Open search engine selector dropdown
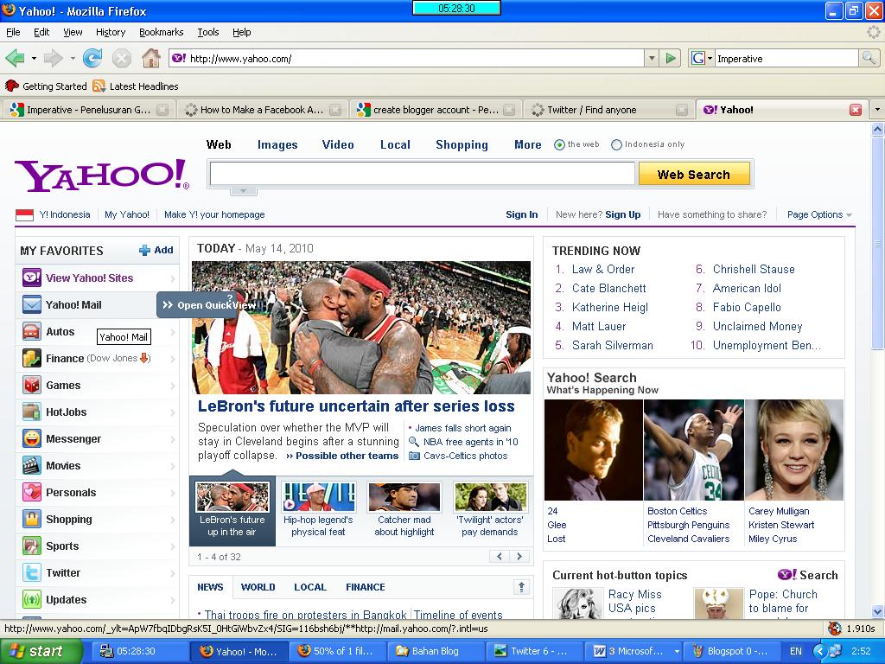 [710, 58]
